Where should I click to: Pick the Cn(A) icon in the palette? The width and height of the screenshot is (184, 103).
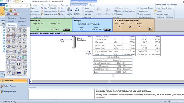[x=14, y=57]
